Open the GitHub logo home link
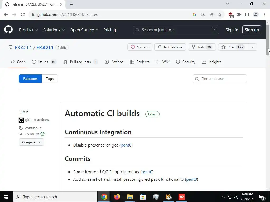The width and height of the screenshot is (270, 202). [8, 29]
